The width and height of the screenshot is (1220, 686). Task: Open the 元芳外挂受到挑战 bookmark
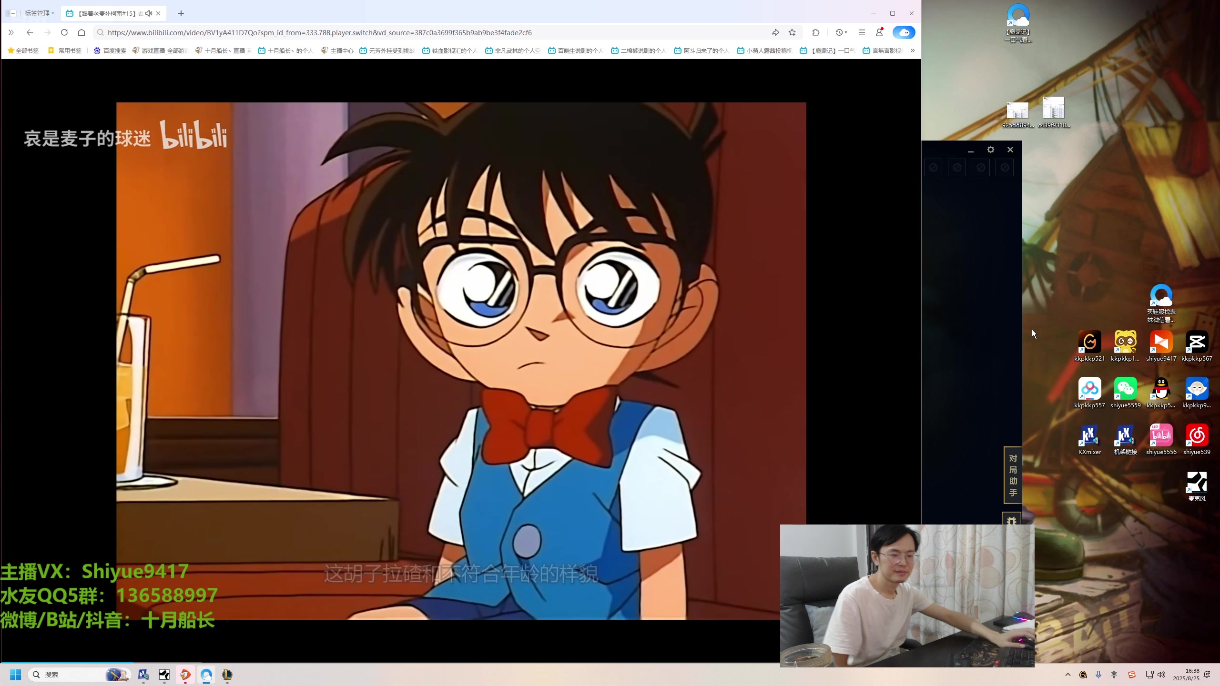(x=387, y=50)
